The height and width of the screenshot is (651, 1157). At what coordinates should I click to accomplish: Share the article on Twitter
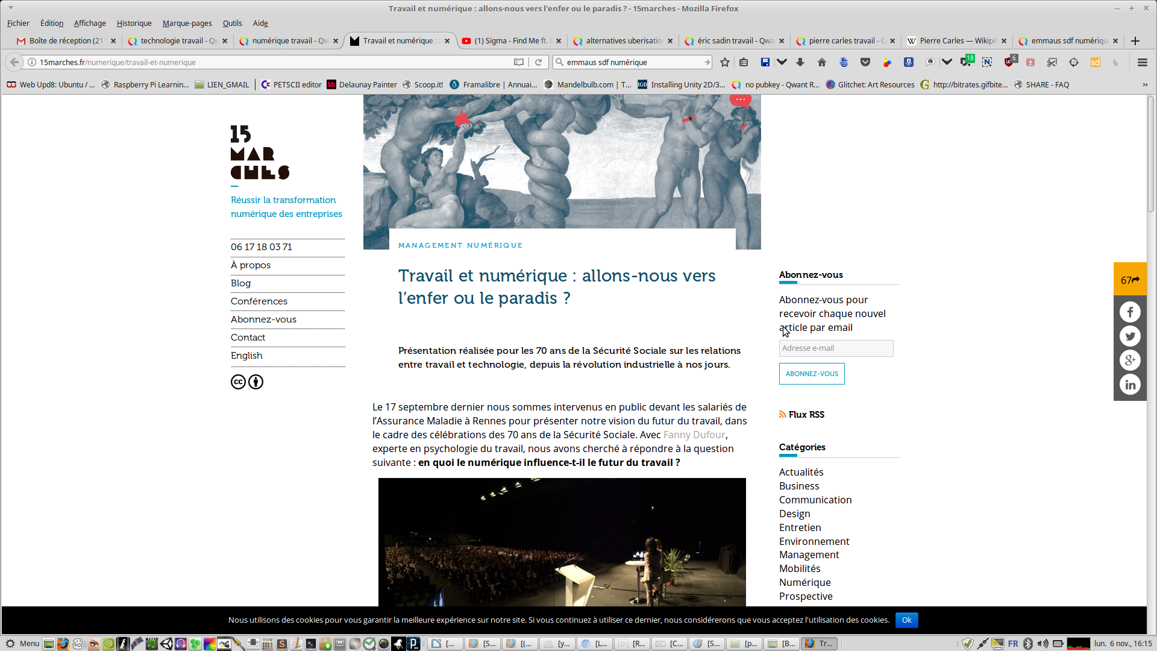[1130, 336]
